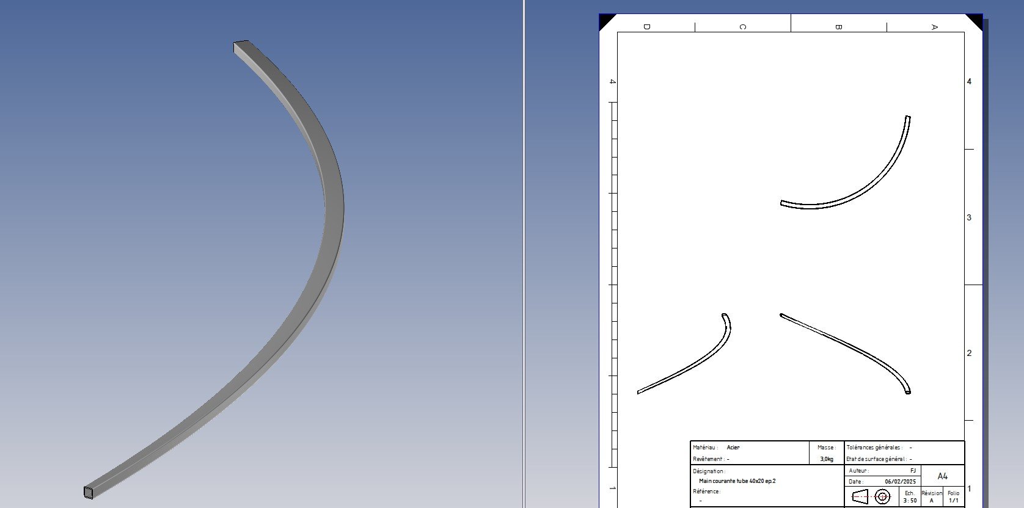The width and height of the screenshot is (1024, 508).
Task: Click the 'Folio' label
Action: point(954,493)
